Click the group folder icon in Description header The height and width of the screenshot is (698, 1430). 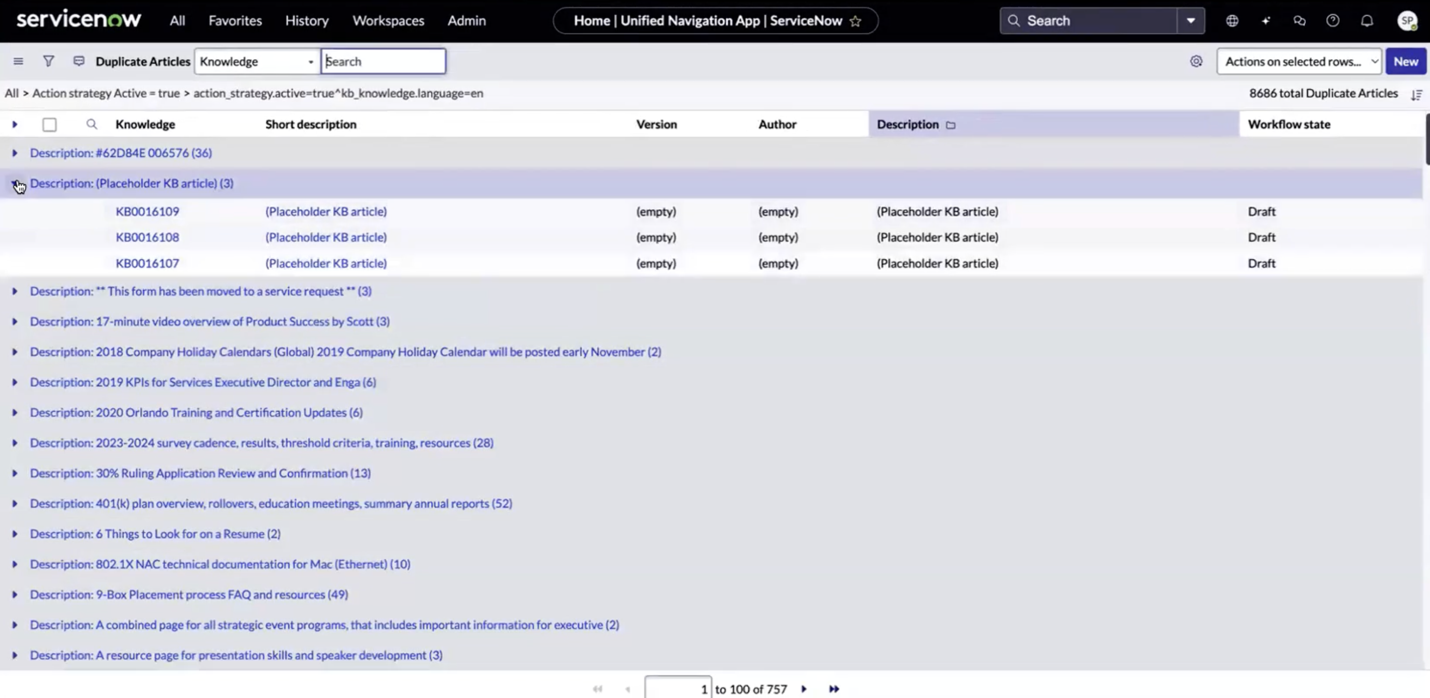950,125
